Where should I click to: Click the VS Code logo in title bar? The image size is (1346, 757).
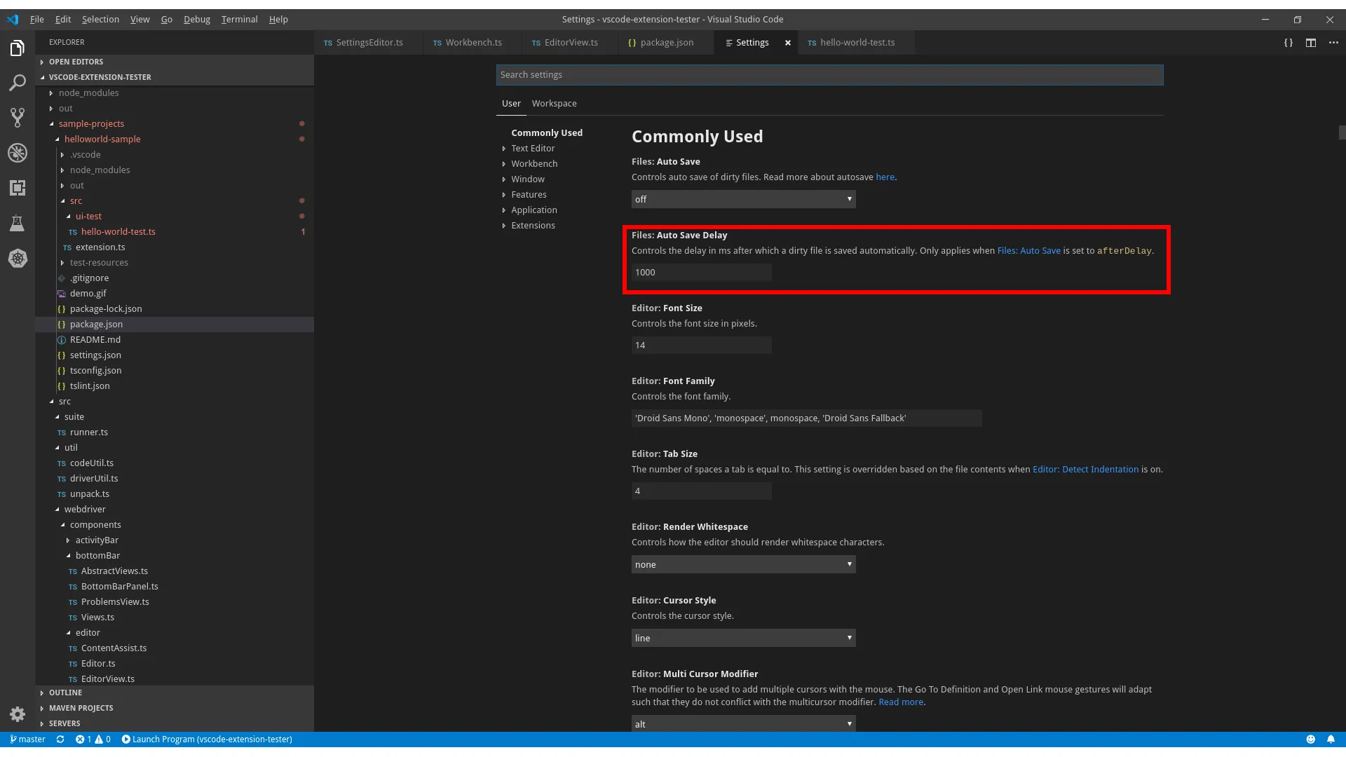click(13, 20)
